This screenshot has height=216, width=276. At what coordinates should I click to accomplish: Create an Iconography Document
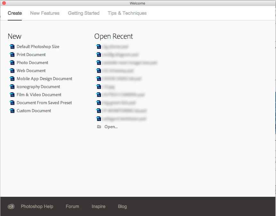pyautogui.click(x=38, y=87)
